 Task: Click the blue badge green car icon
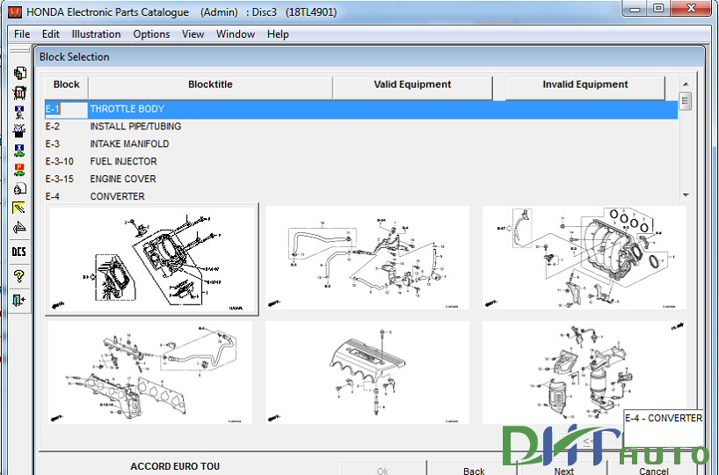point(19,150)
